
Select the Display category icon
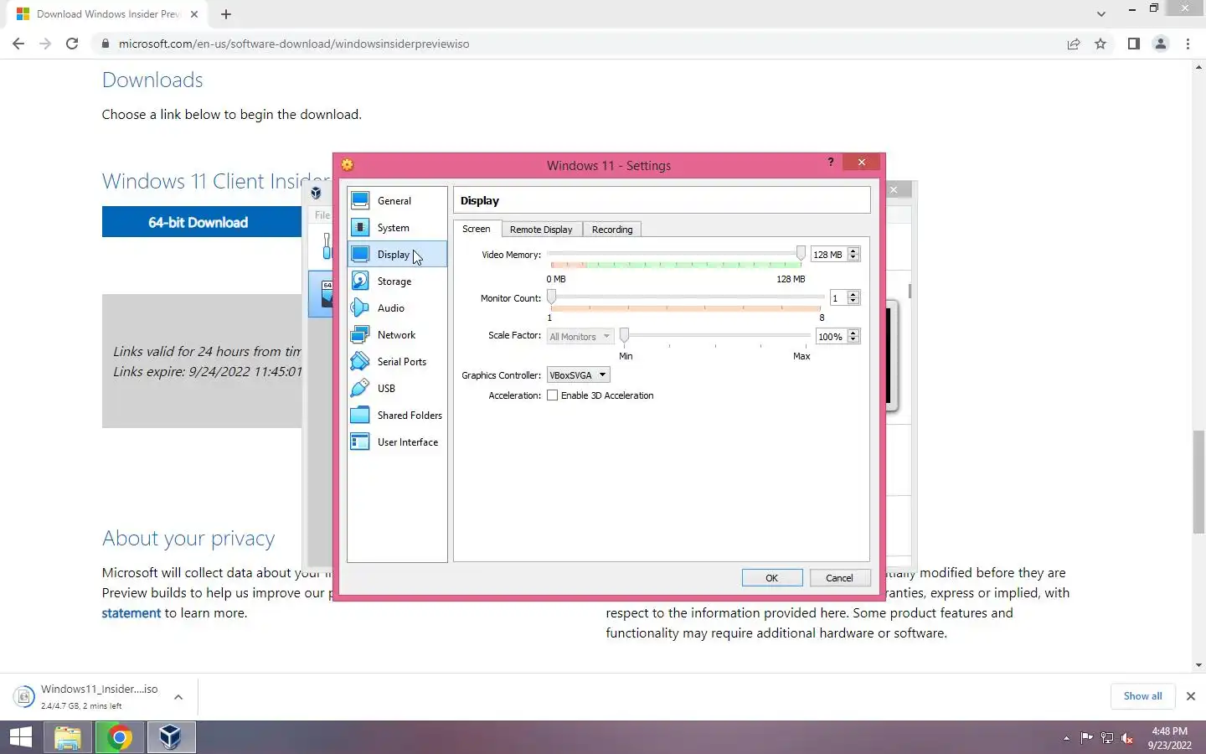(x=360, y=254)
